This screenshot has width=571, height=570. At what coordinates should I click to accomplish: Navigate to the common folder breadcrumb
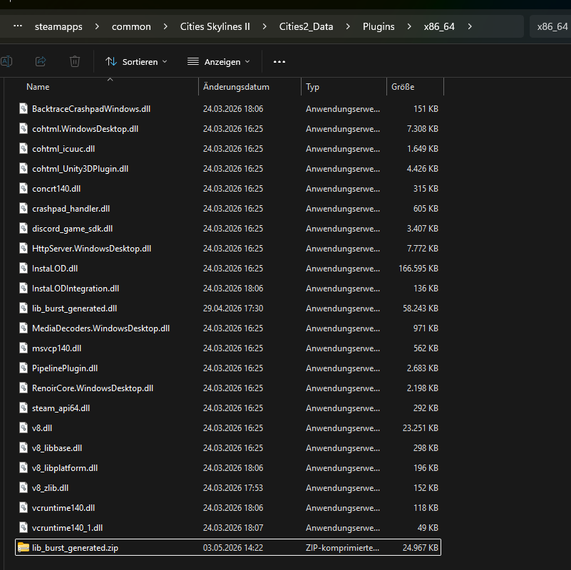tap(131, 26)
